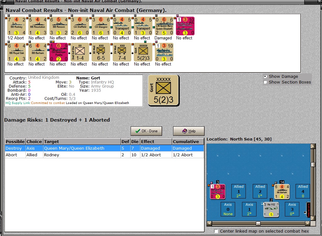
Task: Enable Center linked map on selected combat hex
Action: [216, 231]
